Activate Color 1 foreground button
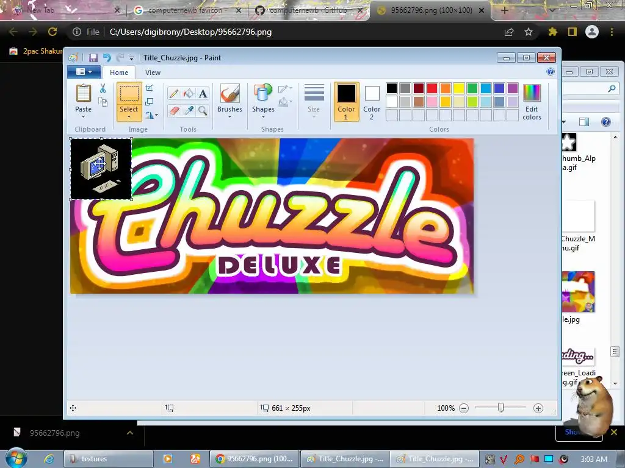 pos(346,102)
